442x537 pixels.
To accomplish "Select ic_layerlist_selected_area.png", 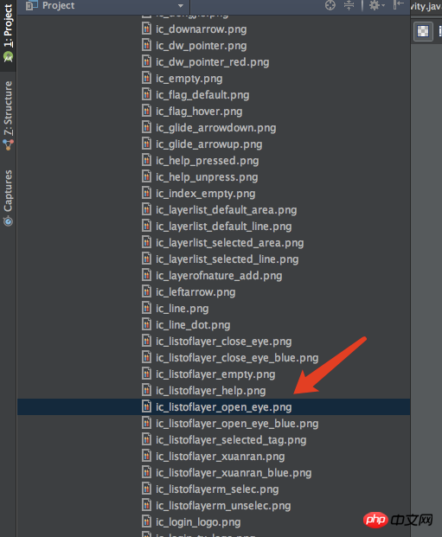I will 229,242.
